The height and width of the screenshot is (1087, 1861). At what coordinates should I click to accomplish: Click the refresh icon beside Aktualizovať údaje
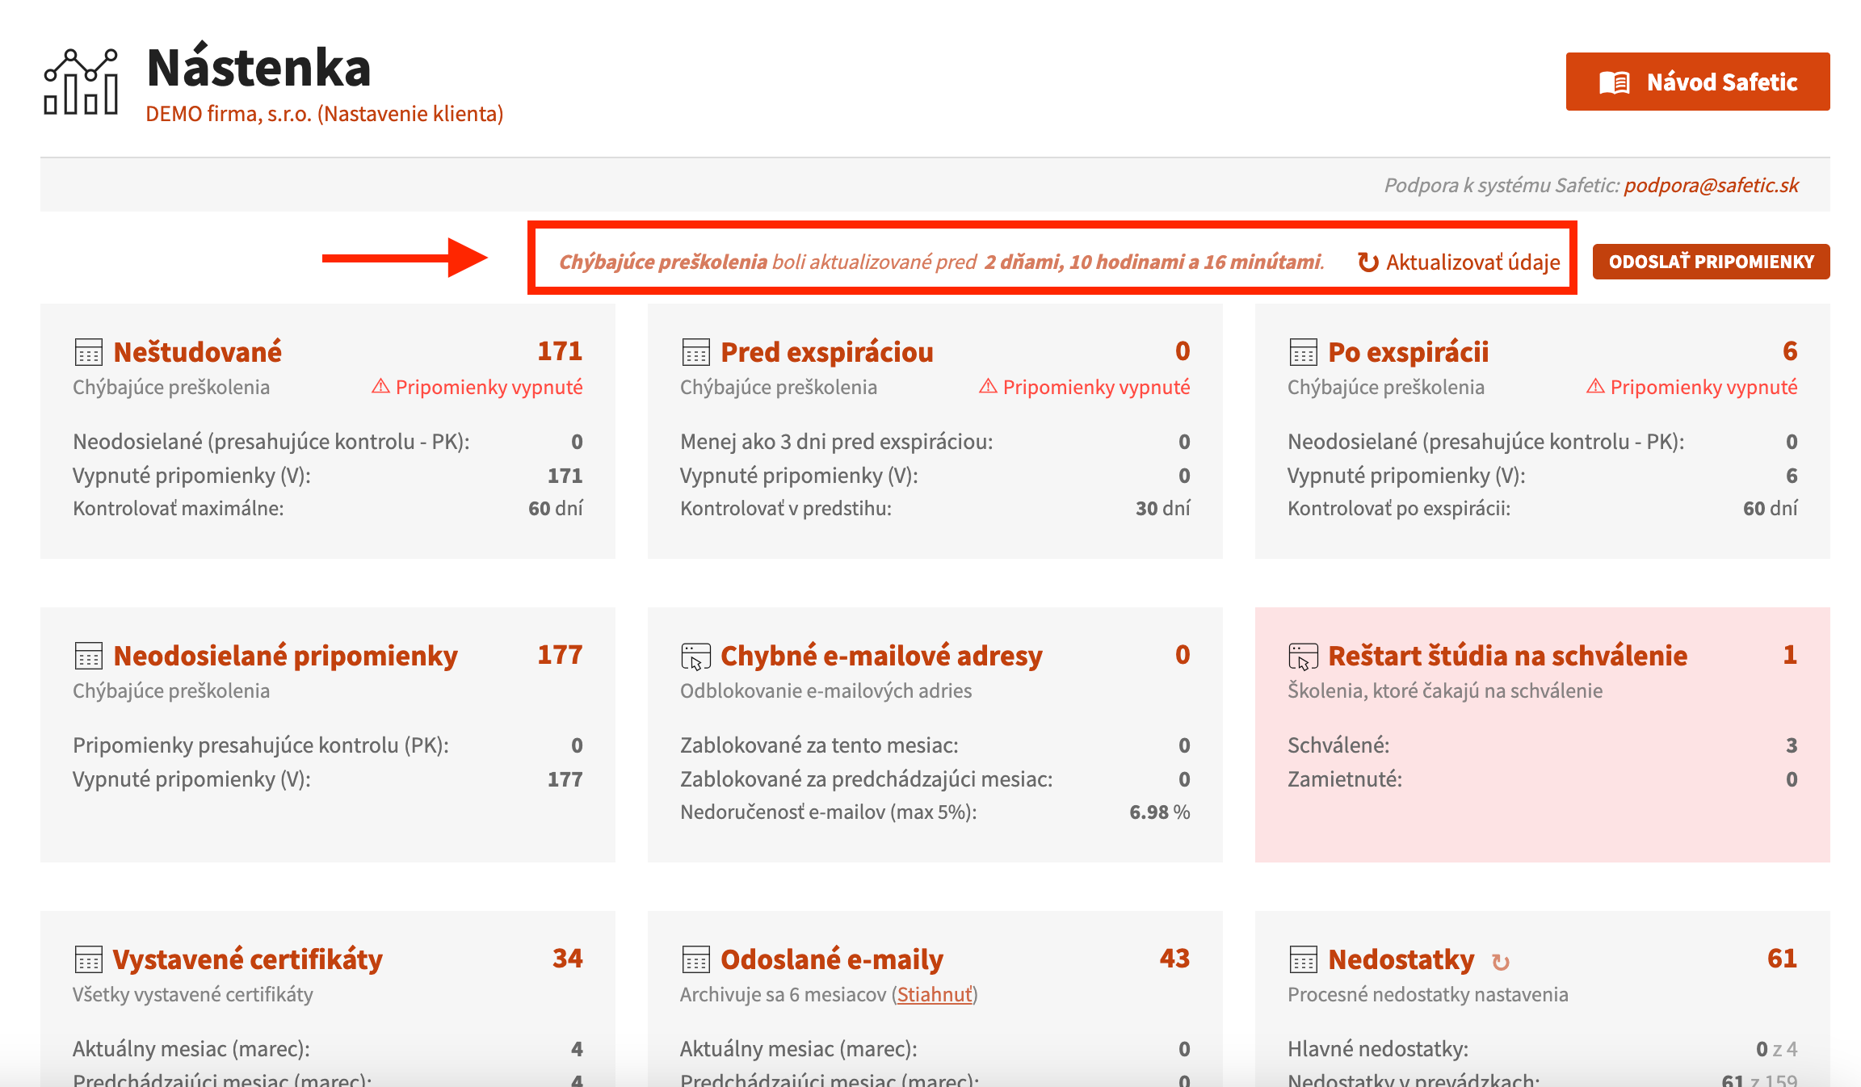click(1368, 262)
